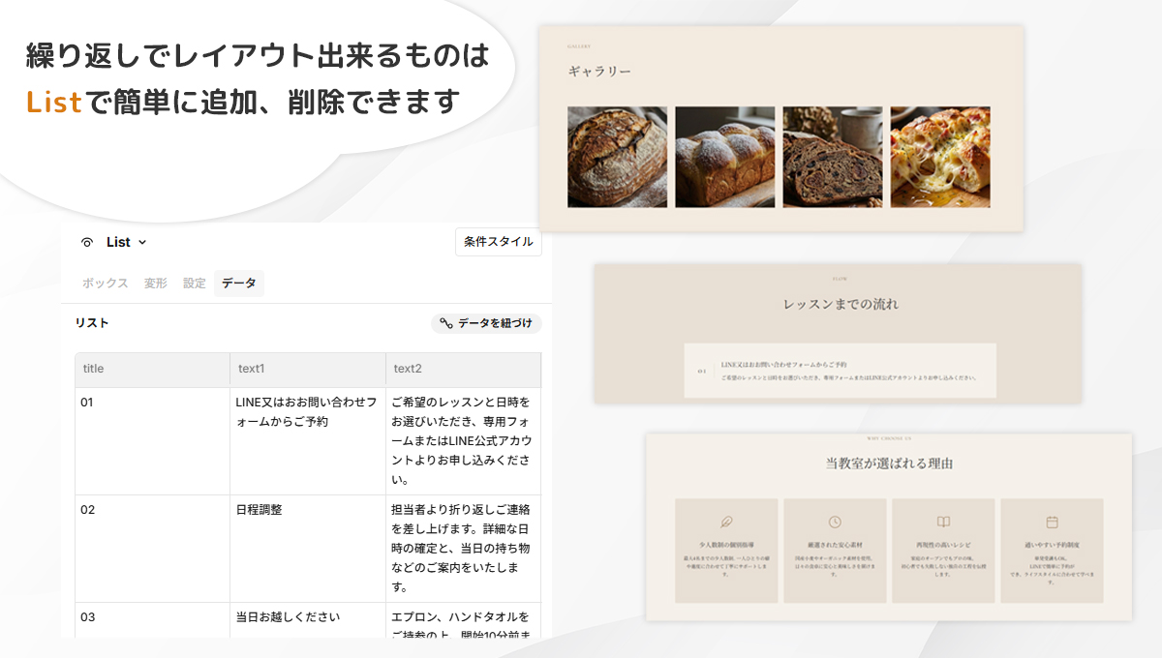Click the 条件スタイル button

point(498,242)
